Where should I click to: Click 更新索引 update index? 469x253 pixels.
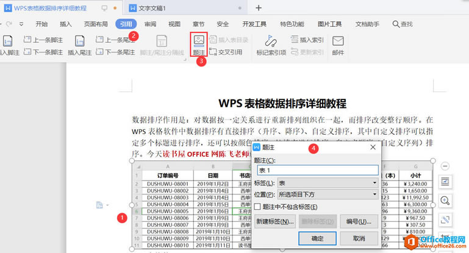pyautogui.click(x=307, y=52)
